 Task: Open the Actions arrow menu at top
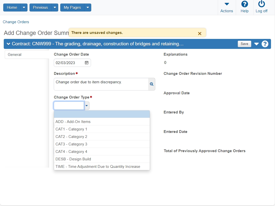[227, 4]
